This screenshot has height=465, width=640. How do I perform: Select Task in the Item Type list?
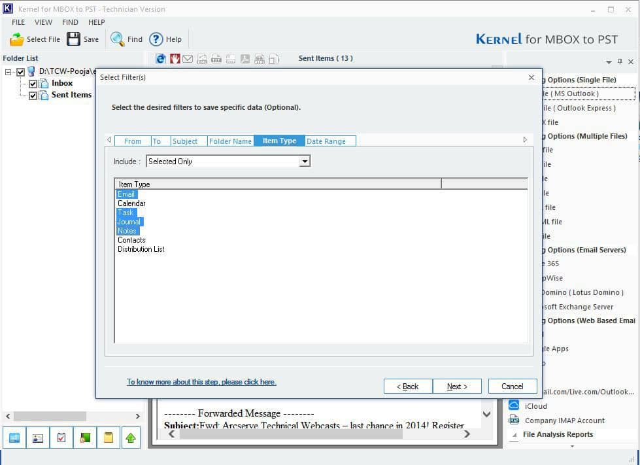[x=126, y=213]
